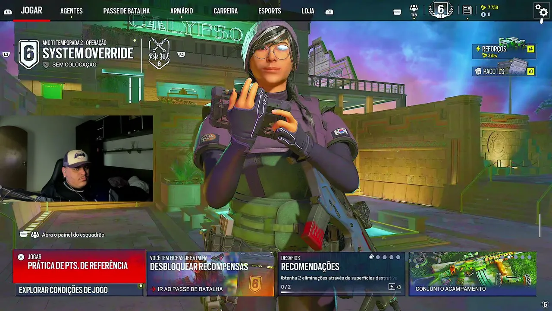Click the Abra o painel do esquadrão hint

[x=73, y=235]
